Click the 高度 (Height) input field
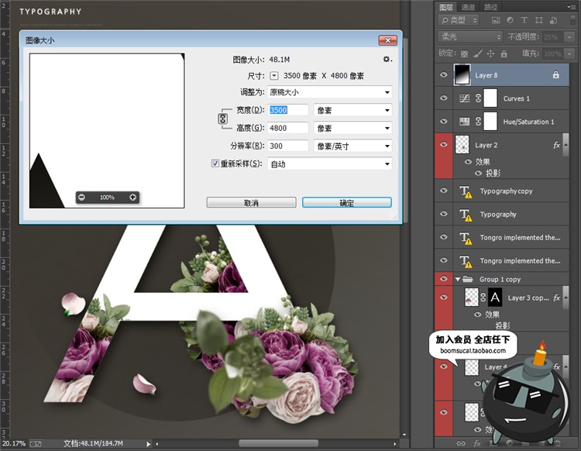 tap(287, 128)
